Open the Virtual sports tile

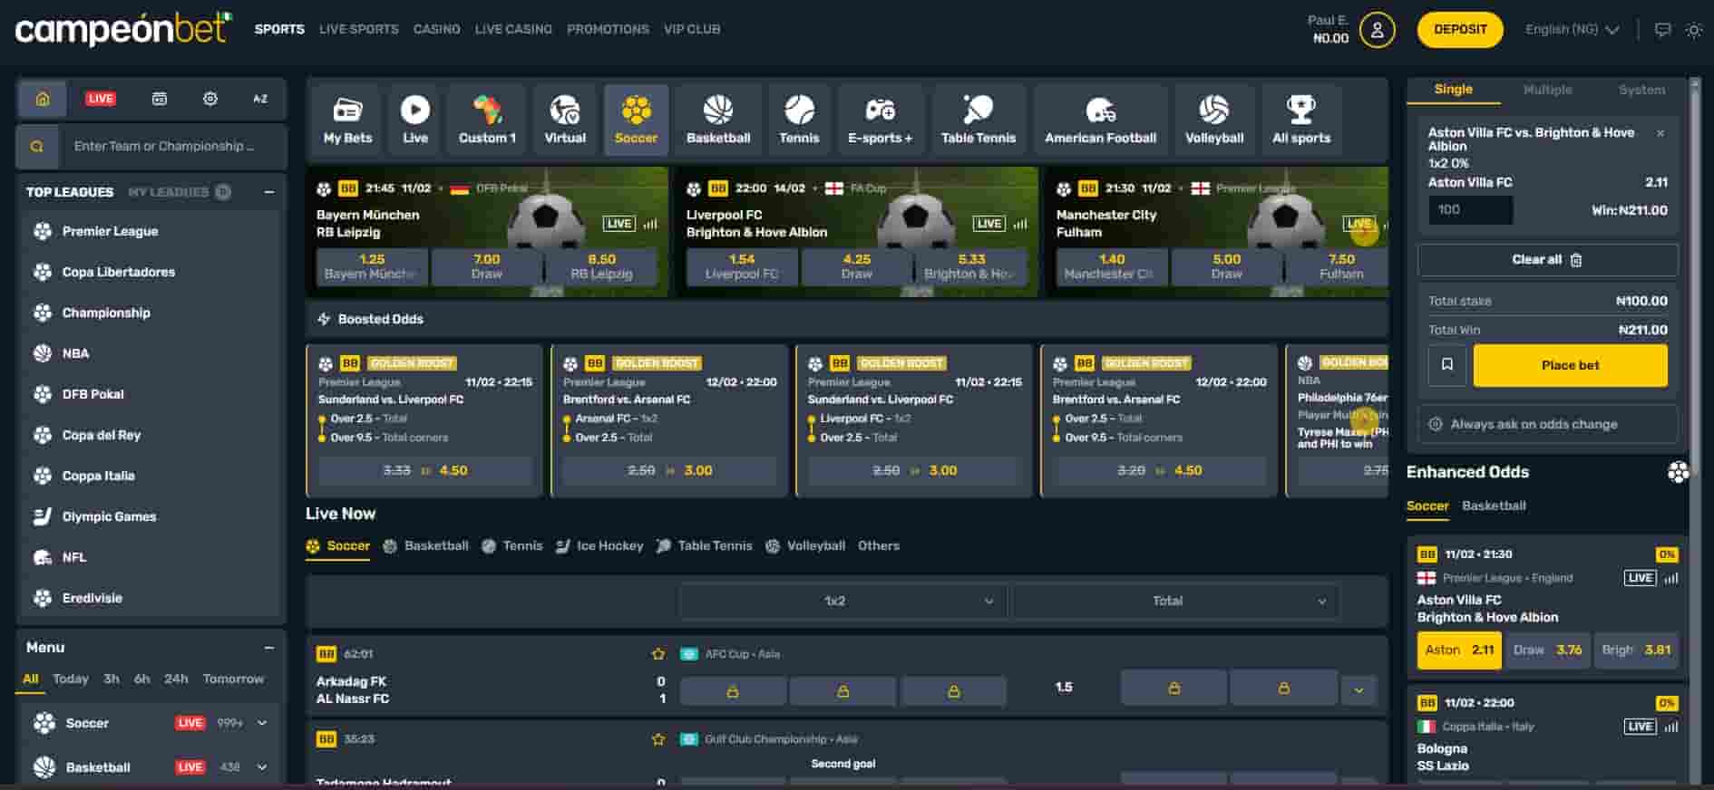pyautogui.click(x=565, y=120)
